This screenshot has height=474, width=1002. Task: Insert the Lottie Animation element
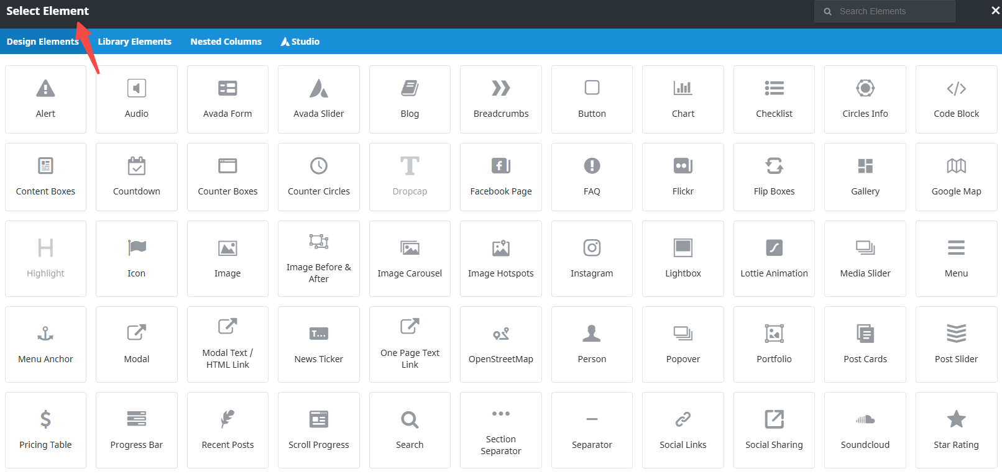(x=774, y=258)
